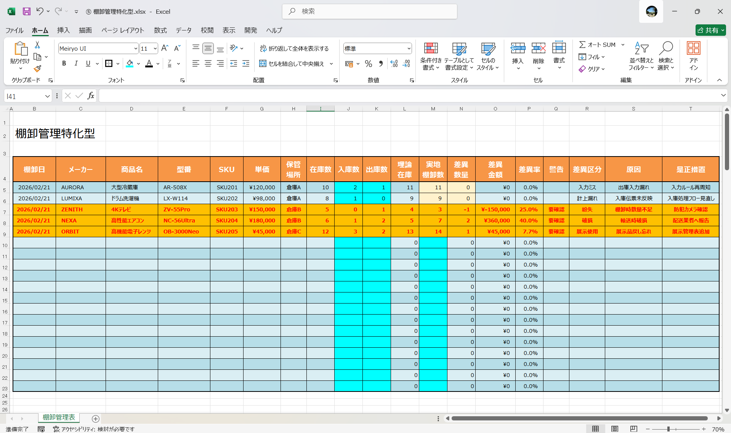Toggle bold formatting
The image size is (731, 433).
[64, 63]
